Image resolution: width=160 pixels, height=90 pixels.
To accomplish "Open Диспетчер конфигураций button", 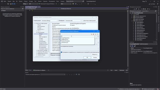I will point(90,20).
